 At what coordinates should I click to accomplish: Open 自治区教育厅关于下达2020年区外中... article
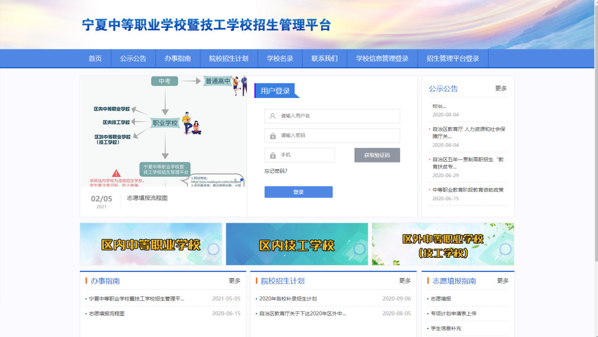pyautogui.click(x=303, y=313)
